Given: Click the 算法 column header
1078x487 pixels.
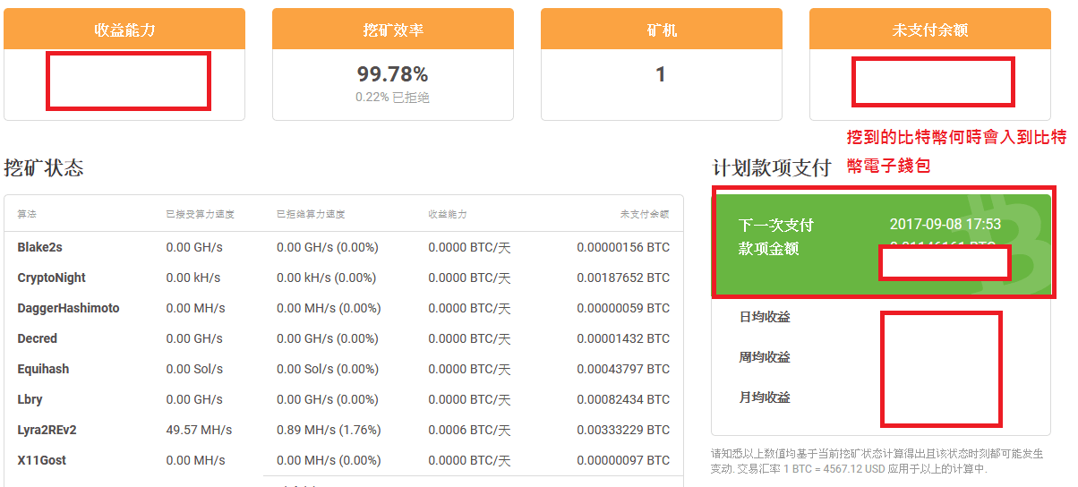Looking at the screenshot, I should (x=27, y=214).
